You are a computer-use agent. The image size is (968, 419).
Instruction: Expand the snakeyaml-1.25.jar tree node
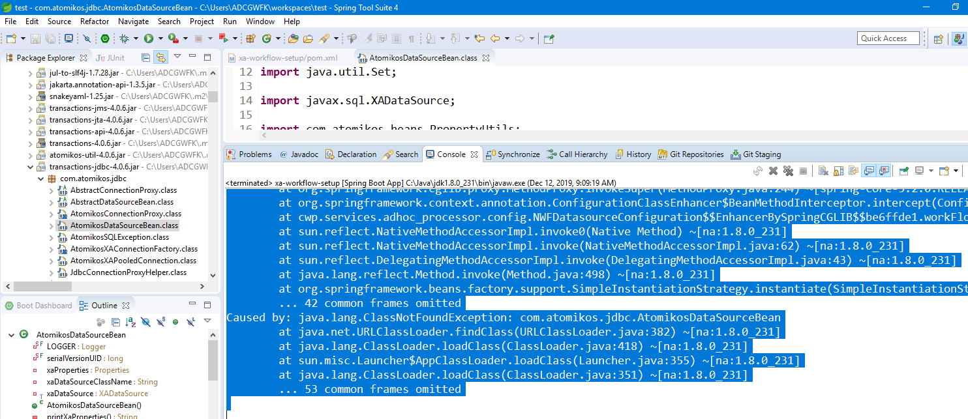point(30,96)
